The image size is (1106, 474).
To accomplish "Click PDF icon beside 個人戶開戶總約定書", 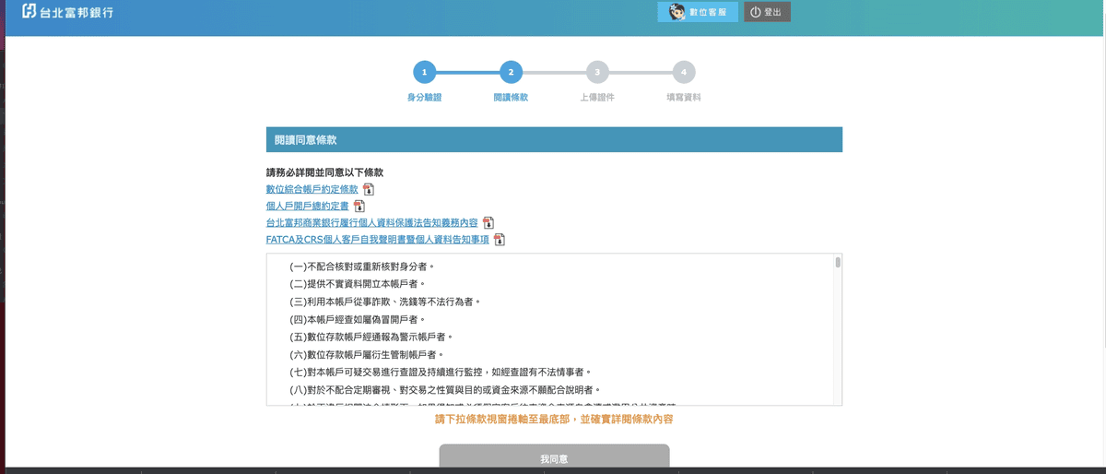I will click(359, 206).
